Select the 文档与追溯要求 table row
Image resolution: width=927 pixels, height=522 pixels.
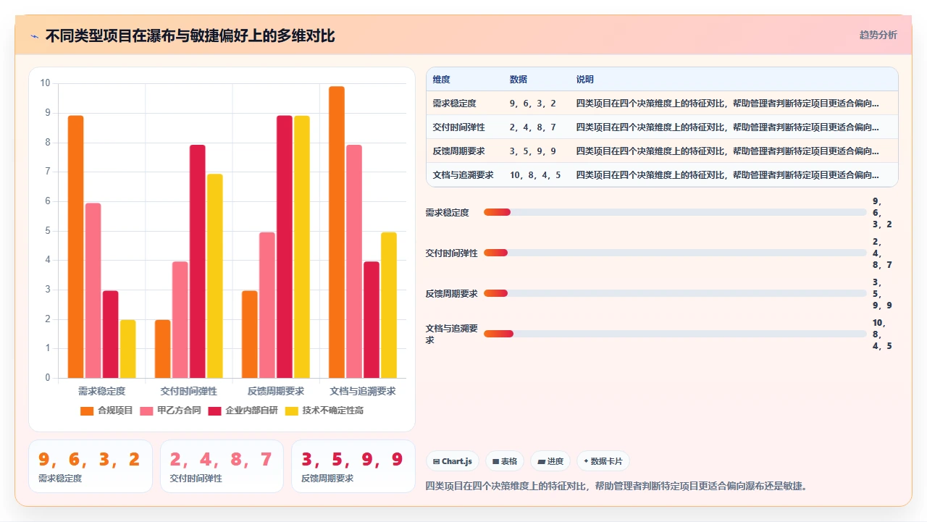(x=662, y=174)
